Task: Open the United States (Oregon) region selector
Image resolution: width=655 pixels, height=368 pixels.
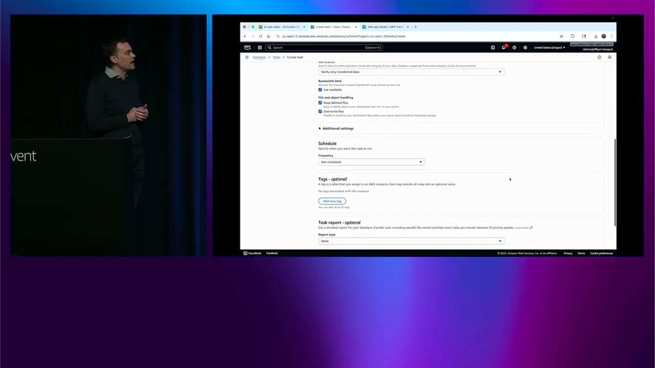Action: [550, 47]
